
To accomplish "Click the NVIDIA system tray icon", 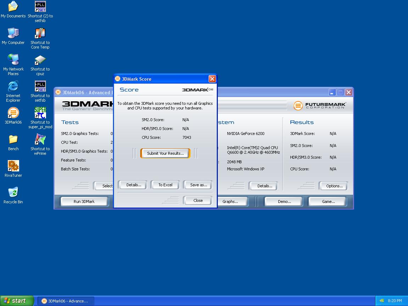I will coord(382,301).
